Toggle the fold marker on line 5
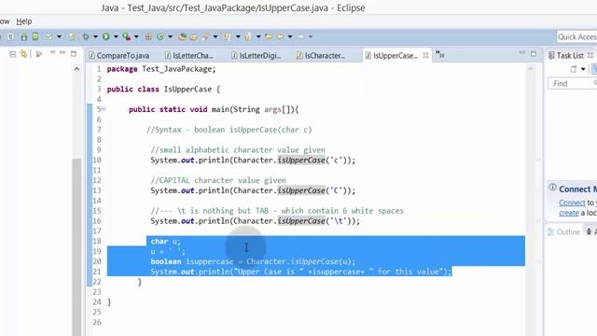This screenshot has height=336, width=597. (104, 109)
